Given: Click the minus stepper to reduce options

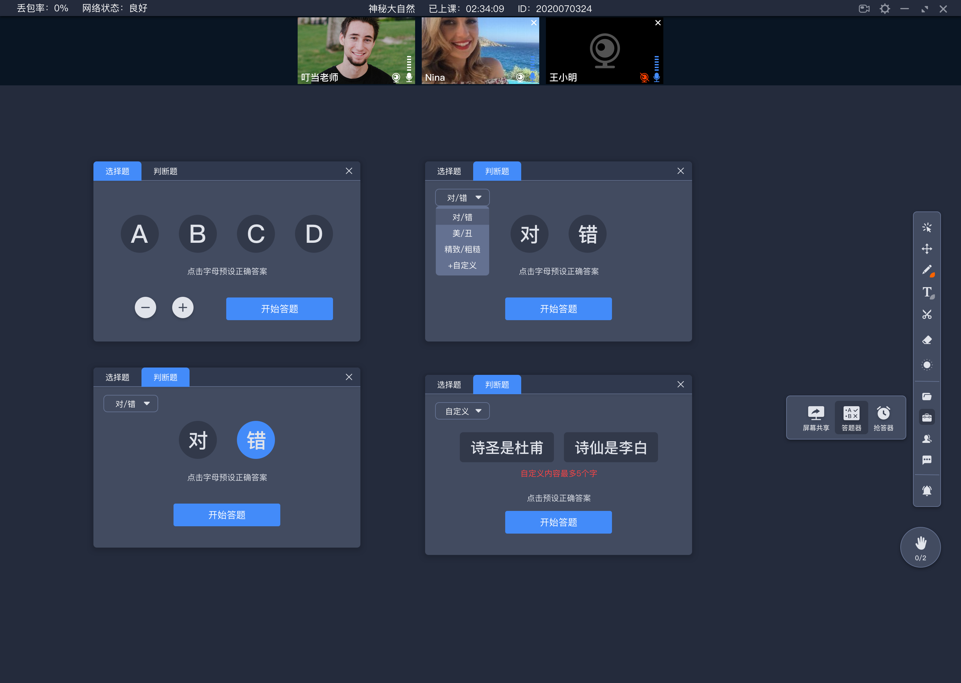Looking at the screenshot, I should click(145, 307).
